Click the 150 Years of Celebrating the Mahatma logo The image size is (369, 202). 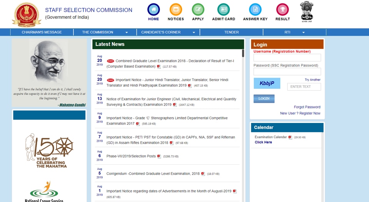click(49, 151)
